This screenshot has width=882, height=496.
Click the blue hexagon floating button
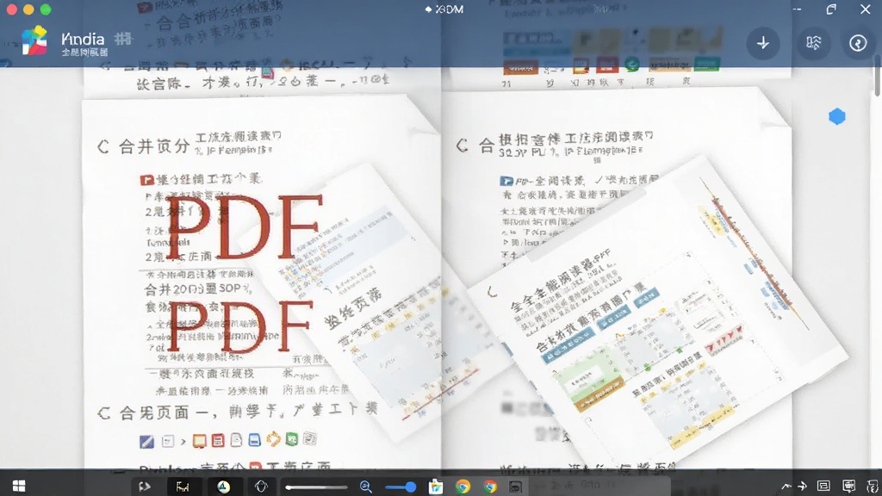click(837, 116)
